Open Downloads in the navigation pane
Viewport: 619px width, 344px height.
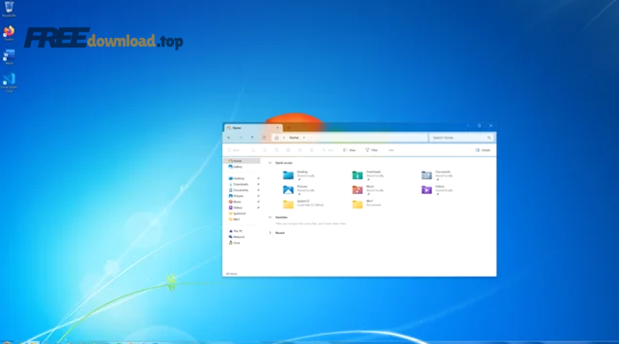[239, 184]
